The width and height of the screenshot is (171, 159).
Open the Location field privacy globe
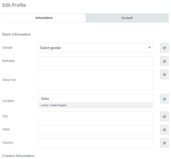(x=164, y=99)
